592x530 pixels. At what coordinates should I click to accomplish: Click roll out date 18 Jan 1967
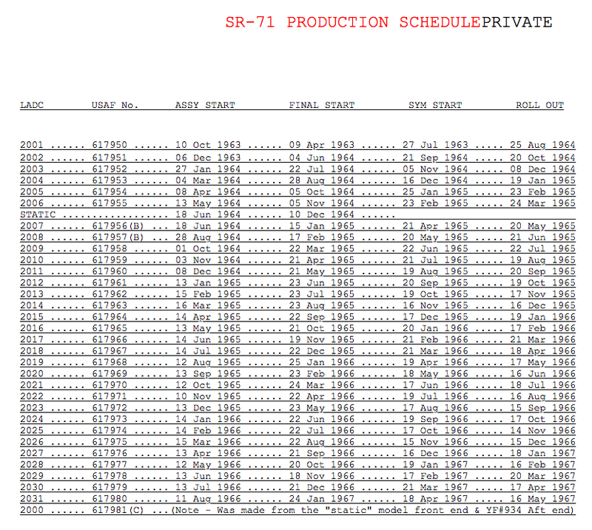542,453
